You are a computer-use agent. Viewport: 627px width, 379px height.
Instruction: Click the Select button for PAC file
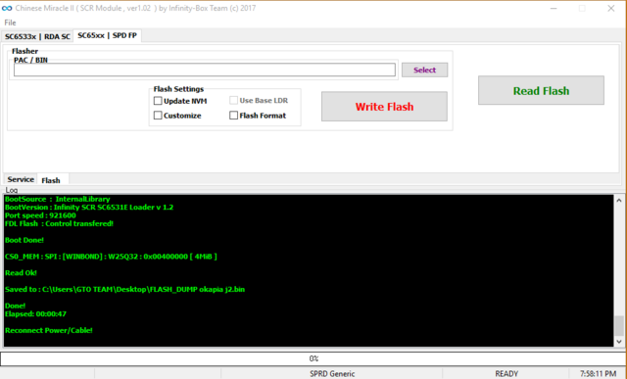pyautogui.click(x=424, y=70)
